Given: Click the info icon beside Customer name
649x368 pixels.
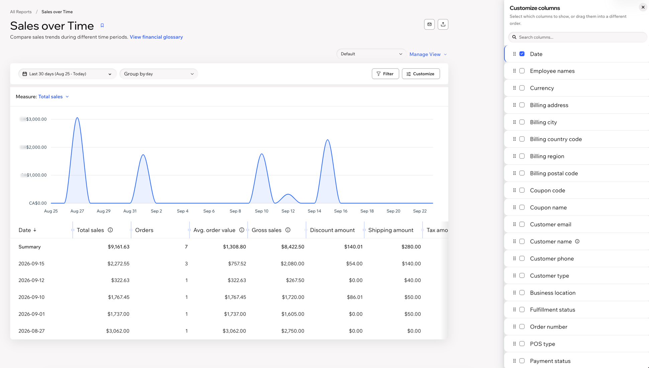Looking at the screenshot, I should tap(577, 241).
